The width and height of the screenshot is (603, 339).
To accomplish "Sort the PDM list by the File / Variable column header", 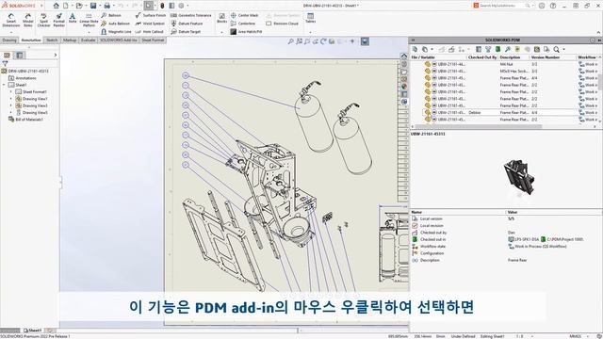I will (x=438, y=57).
